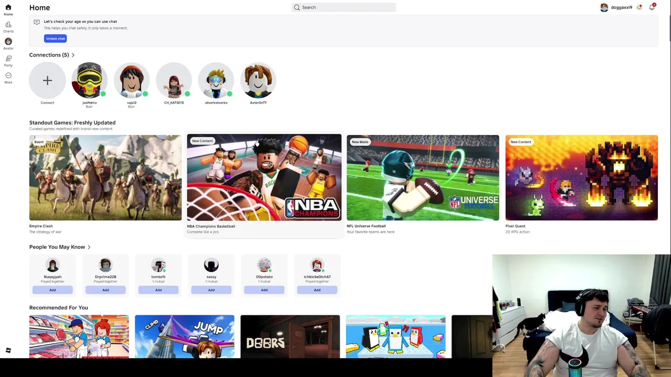
Task: Open the penguin blocks game thumbnail
Action: click(x=396, y=337)
